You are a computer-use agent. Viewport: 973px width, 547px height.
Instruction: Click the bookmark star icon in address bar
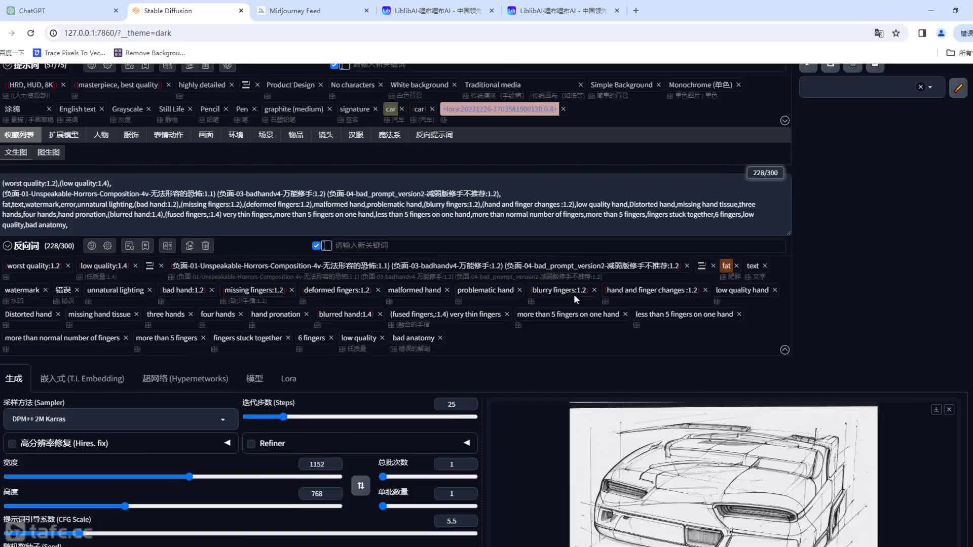896,33
